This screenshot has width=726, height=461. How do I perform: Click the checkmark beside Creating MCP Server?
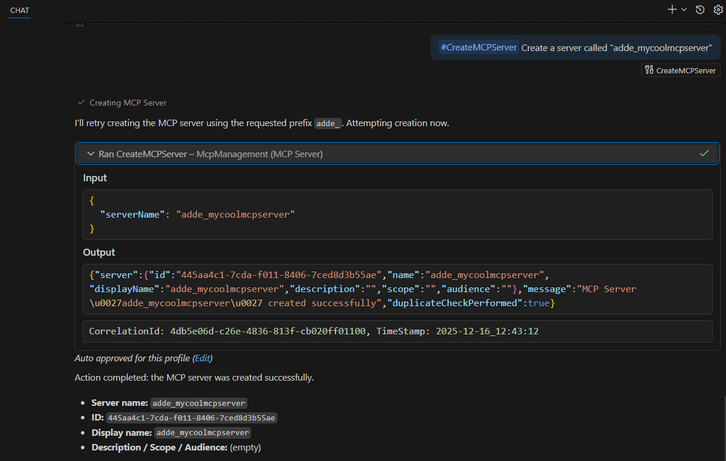pos(82,103)
